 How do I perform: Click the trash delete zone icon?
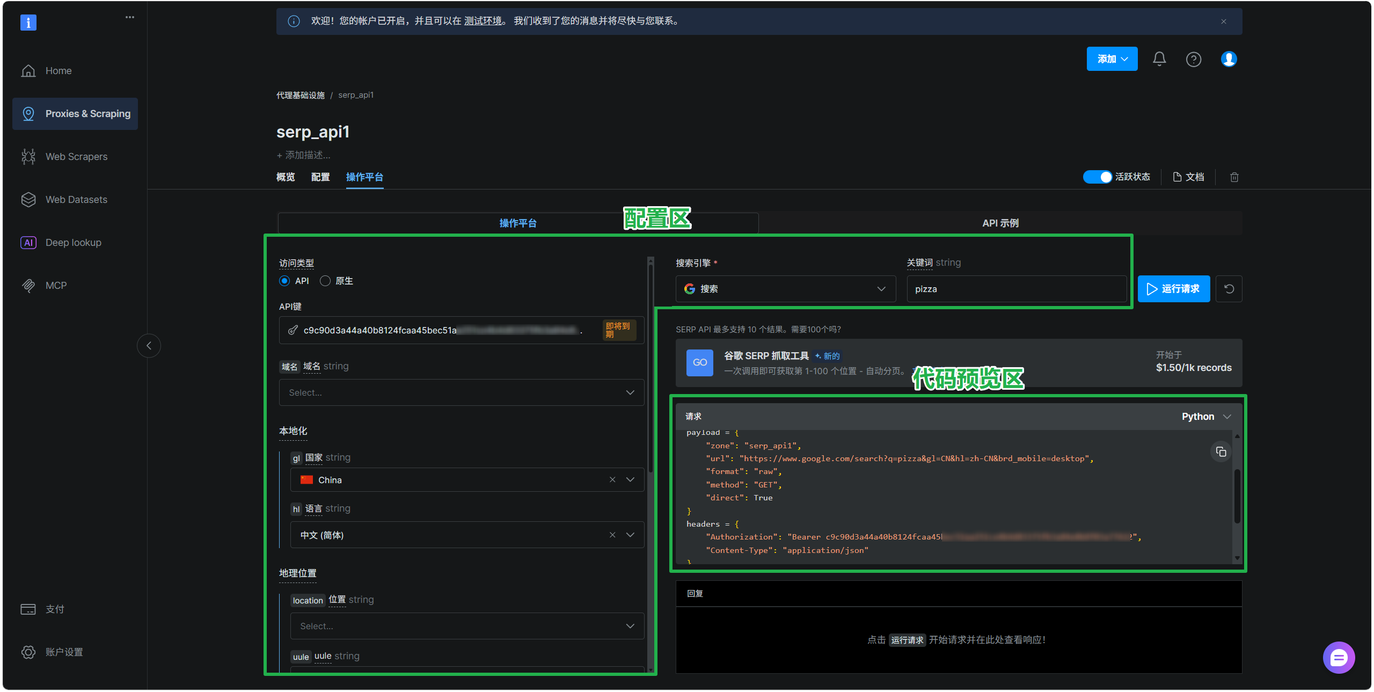click(1234, 177)
